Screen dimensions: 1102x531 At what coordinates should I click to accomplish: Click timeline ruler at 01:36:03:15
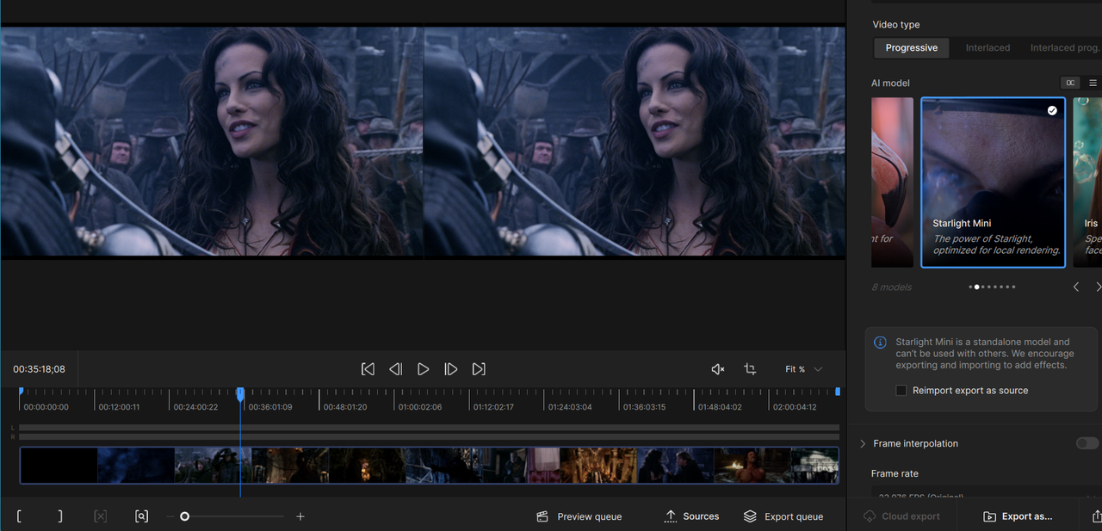645,406
